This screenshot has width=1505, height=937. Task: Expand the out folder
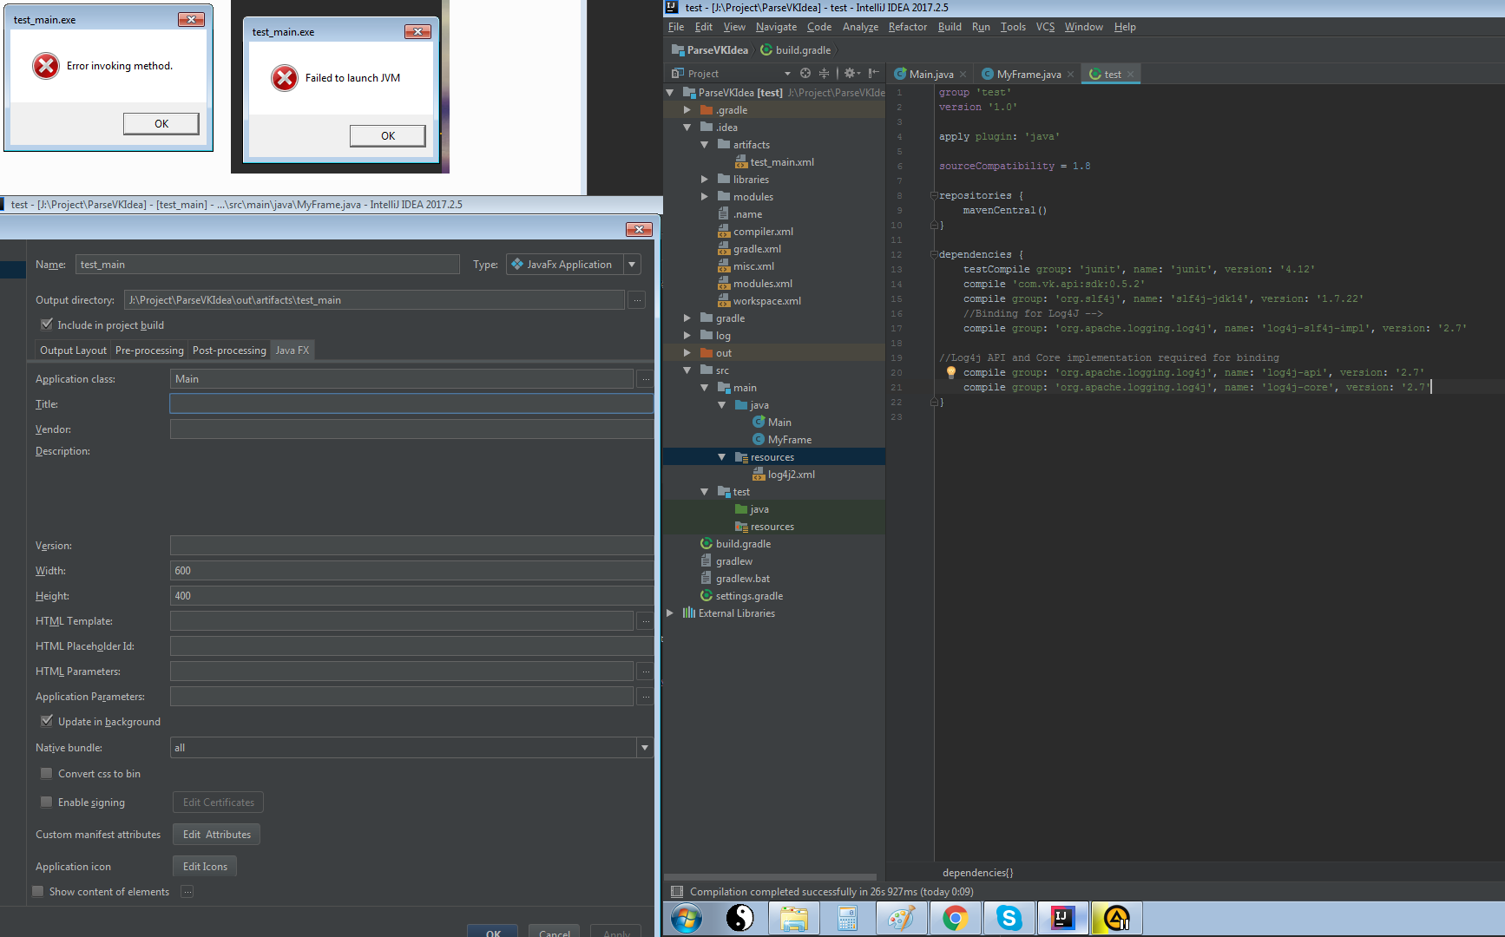(x=687, y=353)
